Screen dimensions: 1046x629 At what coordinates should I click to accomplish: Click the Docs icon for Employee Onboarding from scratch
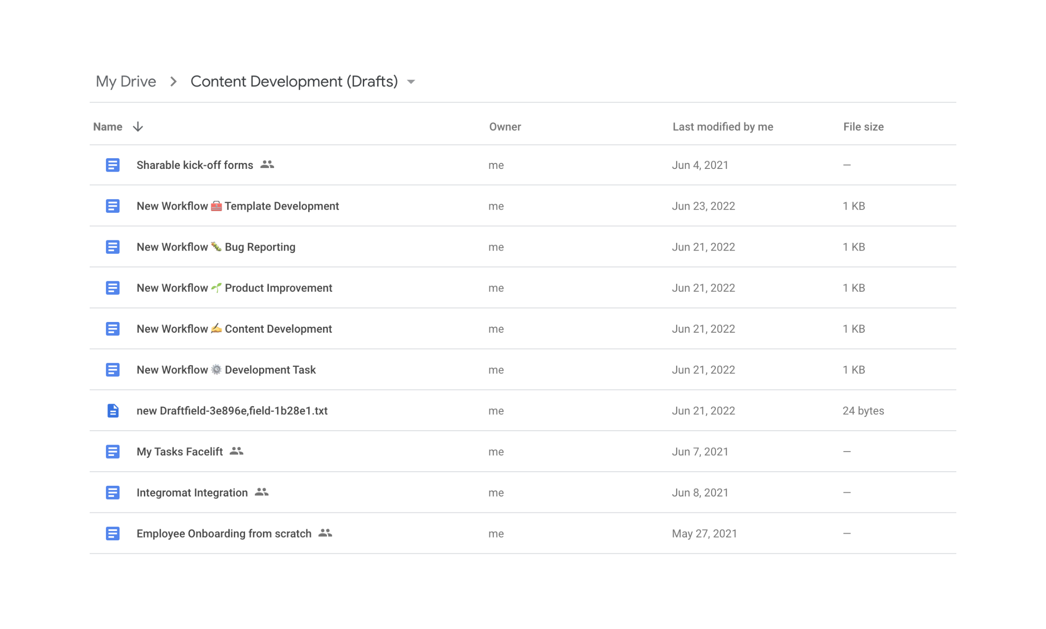113,533
